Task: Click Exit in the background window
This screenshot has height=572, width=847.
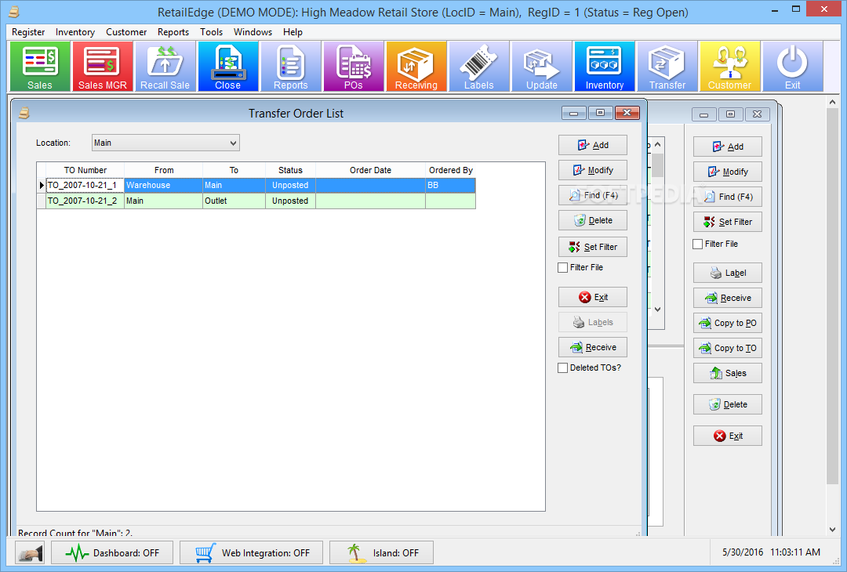Action: tap(728, 436)
